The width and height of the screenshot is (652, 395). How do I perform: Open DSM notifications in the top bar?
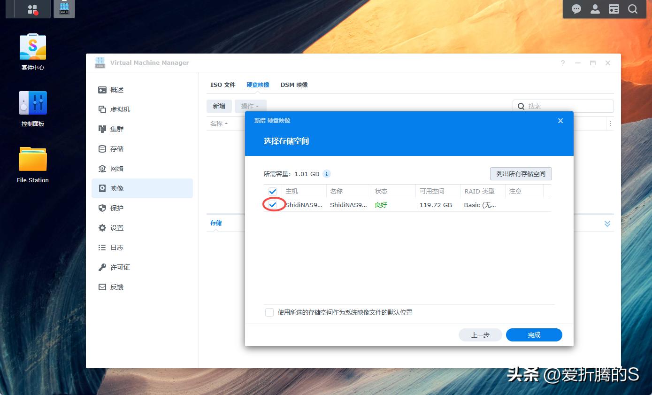coord(576,9)
